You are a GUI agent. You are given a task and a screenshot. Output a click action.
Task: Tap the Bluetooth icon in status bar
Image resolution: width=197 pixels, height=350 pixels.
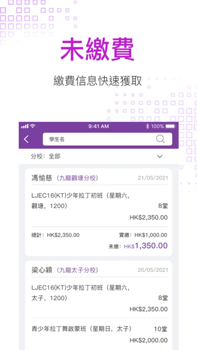pyautogui.click(x=147, y=126)
